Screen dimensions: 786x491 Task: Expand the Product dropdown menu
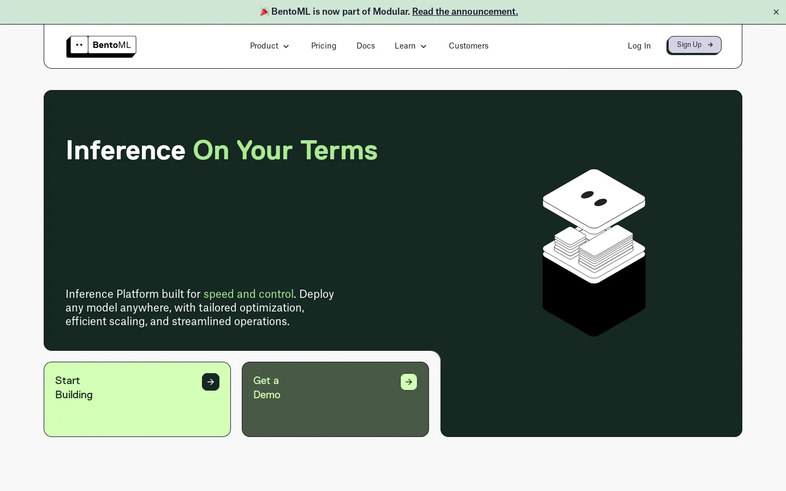pyautogui.click(x=270, y=46)
